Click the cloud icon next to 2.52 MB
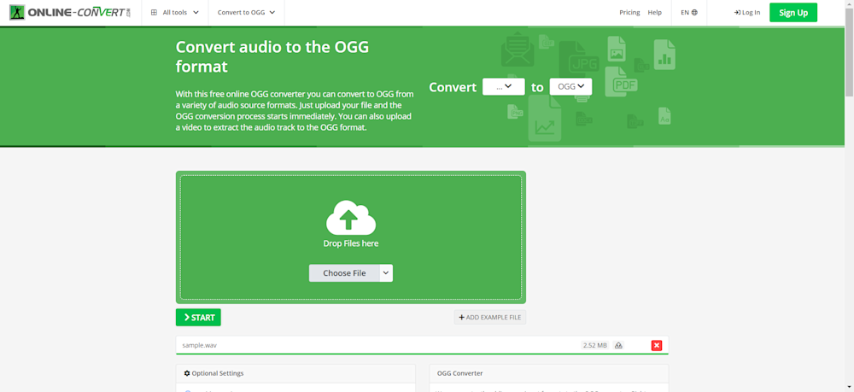Viewport: 854px width, 392px height. point(618,345)
